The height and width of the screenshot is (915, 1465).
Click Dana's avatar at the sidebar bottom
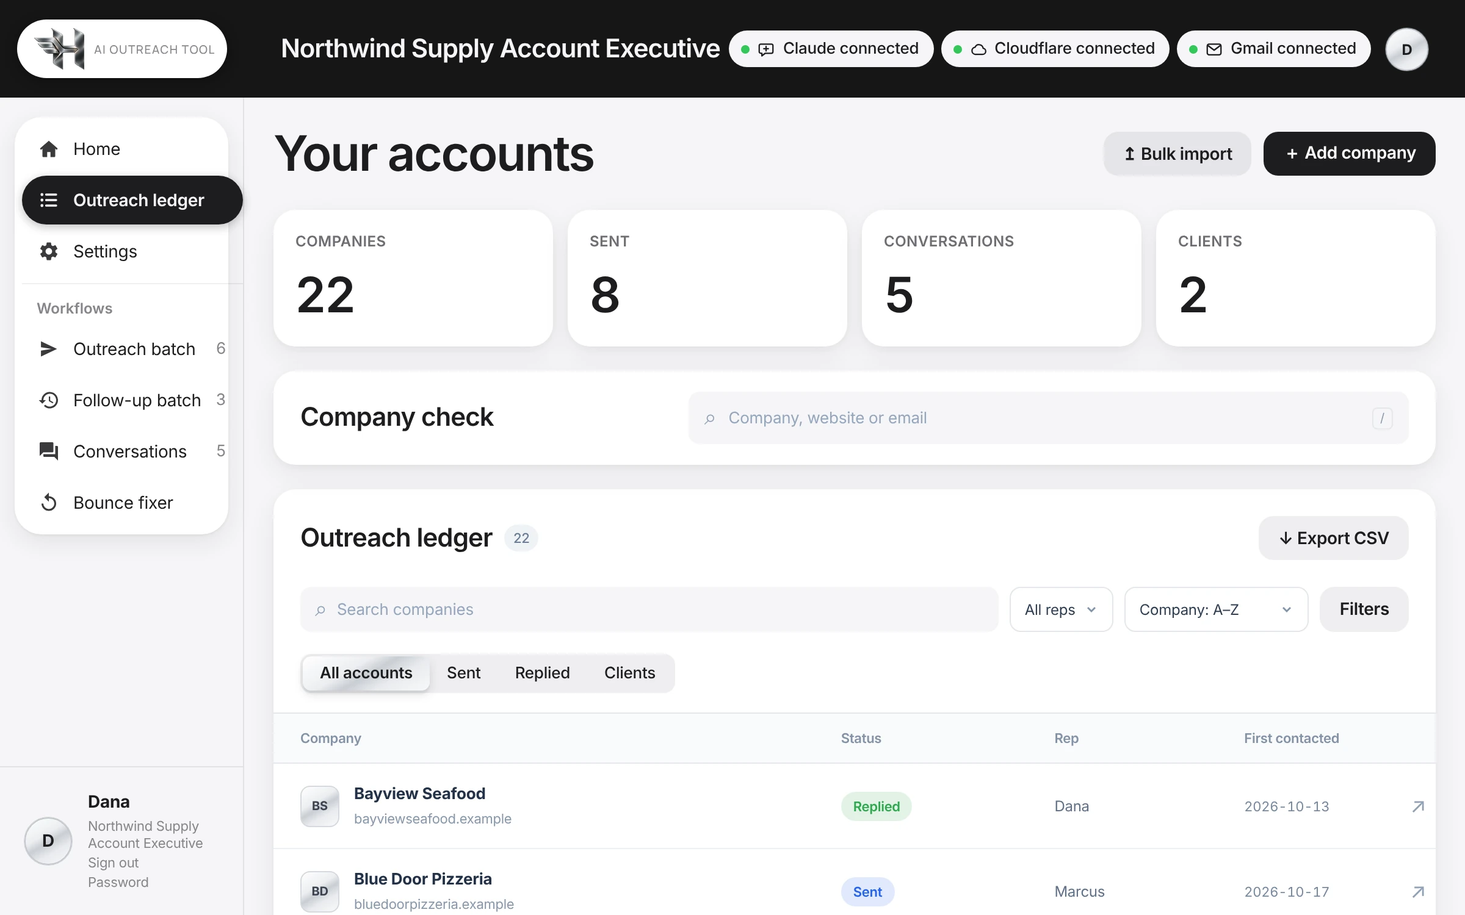click(x=48, y=841)
